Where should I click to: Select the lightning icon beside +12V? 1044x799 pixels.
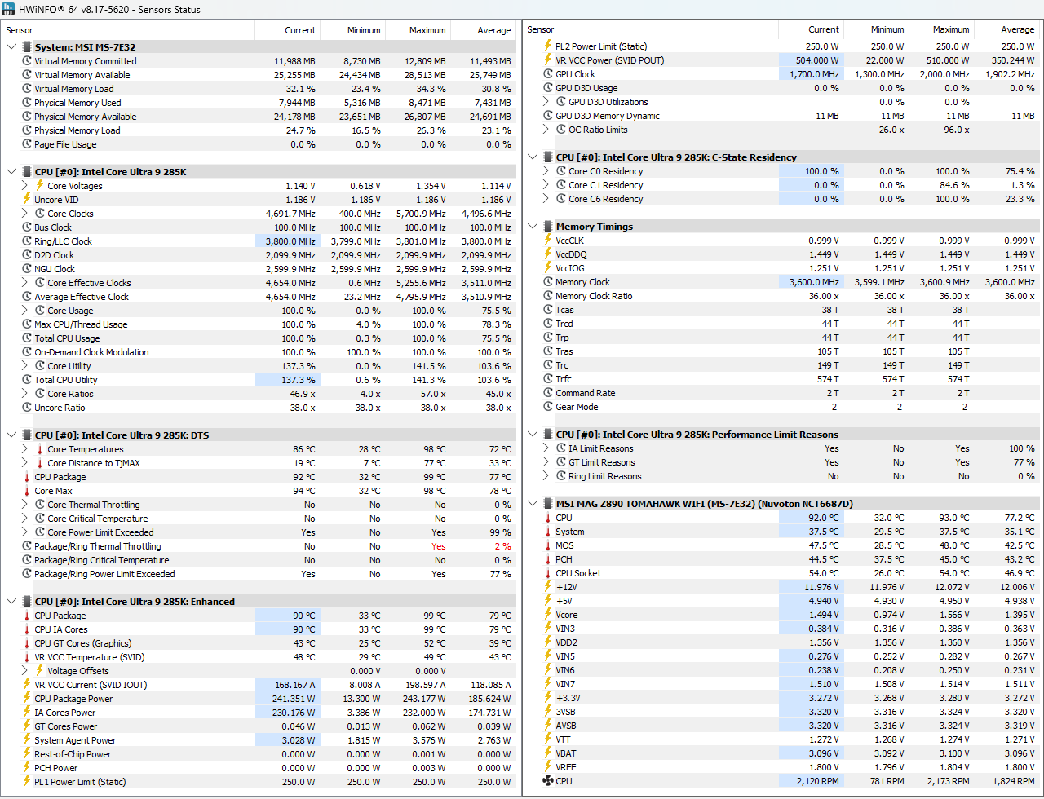coord(548,587)
